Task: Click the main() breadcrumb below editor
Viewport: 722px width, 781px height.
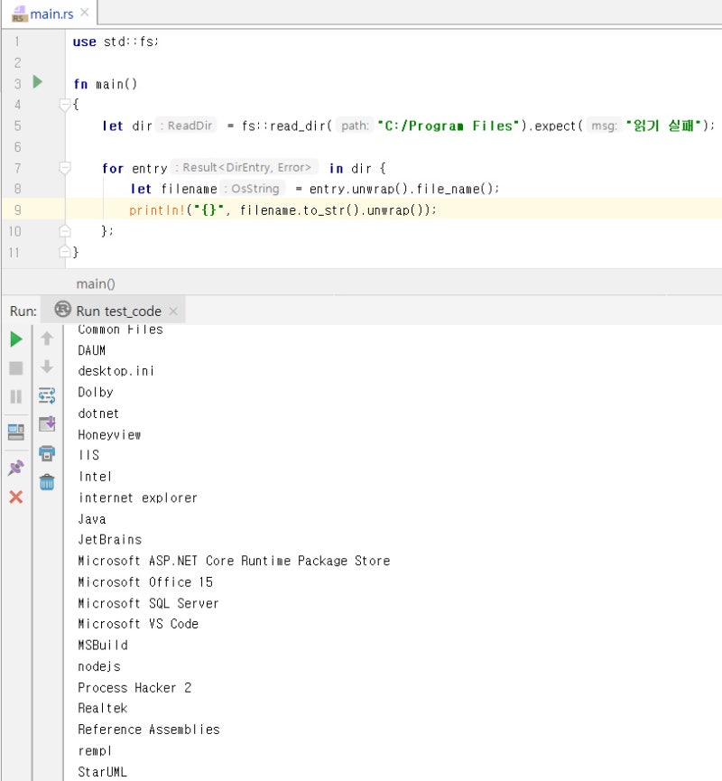Action: 96,284
